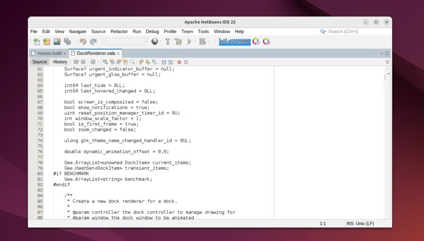This screenshot has height=241, width=424.
Task: Switch to the History view of DockRenderer.vala
Action: (x=60, y=62)
